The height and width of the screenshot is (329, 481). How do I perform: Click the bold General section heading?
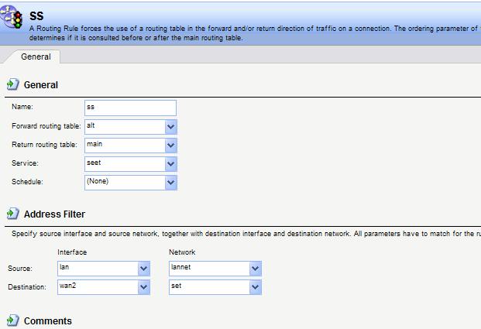[41, 84]
